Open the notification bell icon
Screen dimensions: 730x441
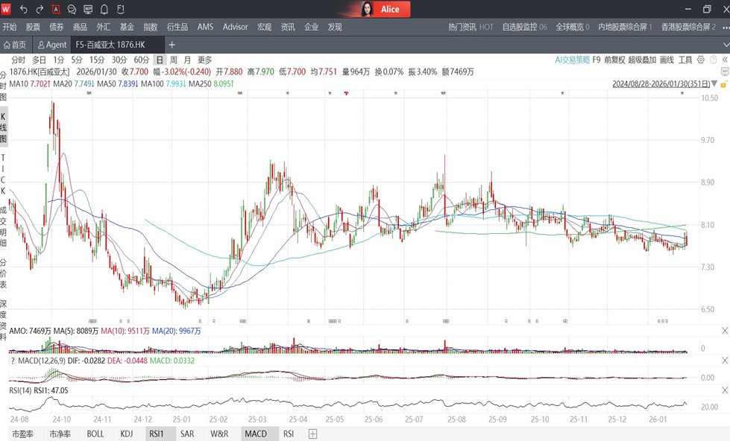click(104, 9)
